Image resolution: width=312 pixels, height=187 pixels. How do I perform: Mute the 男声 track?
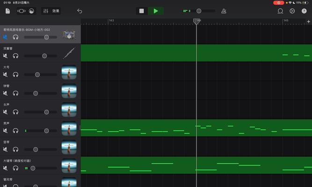(x=5, y=130)
